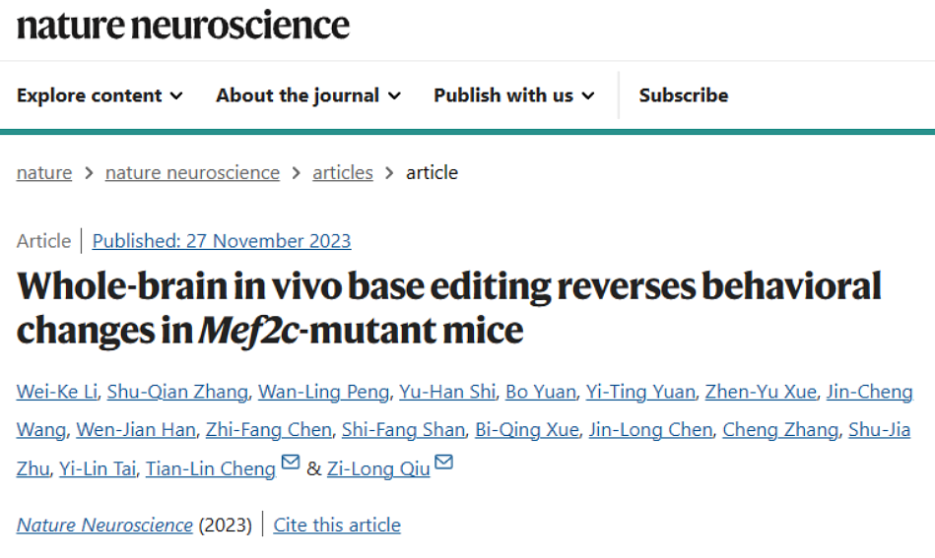Select author Cheng Zhang
The height and width of the screenshot is (558, 935).
tap(780, 430)
